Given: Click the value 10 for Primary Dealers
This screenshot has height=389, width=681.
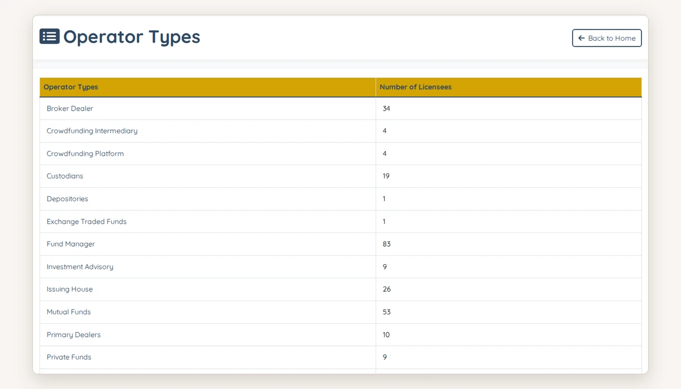Looking at the screenshot, I should point(386,335).
